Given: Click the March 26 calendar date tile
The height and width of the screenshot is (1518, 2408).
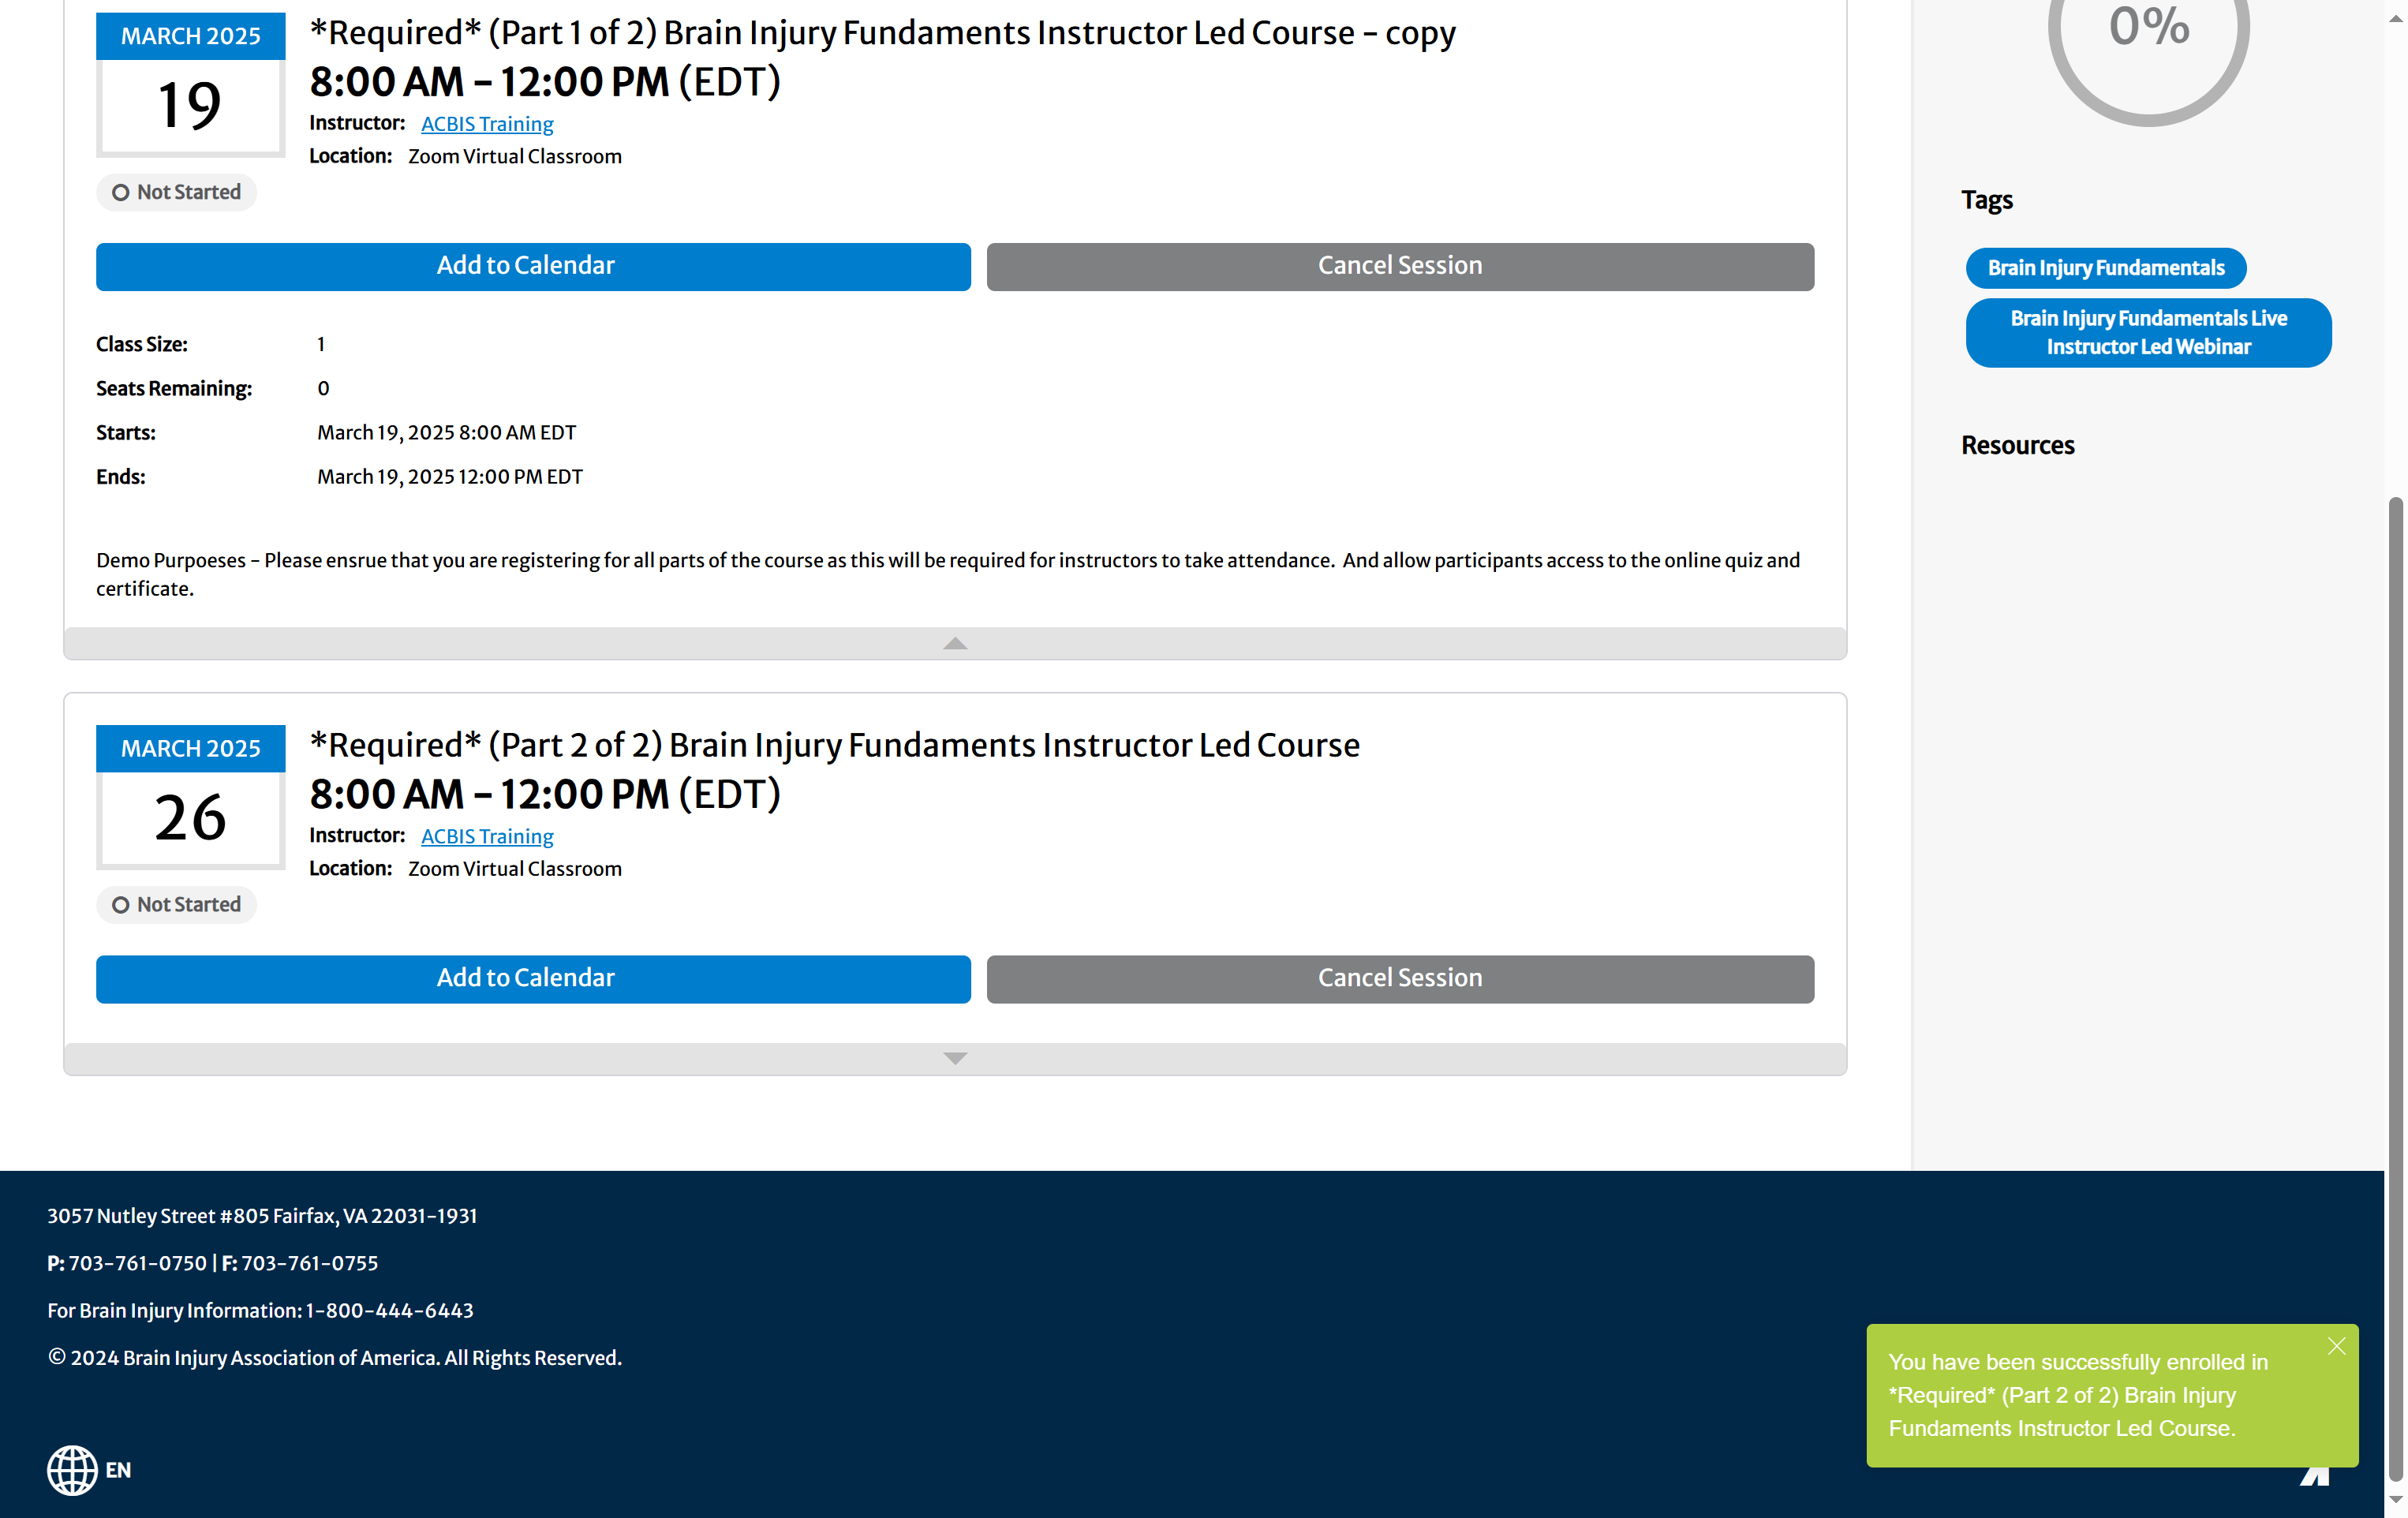Looking at the screenshot, I should point(190,797).
